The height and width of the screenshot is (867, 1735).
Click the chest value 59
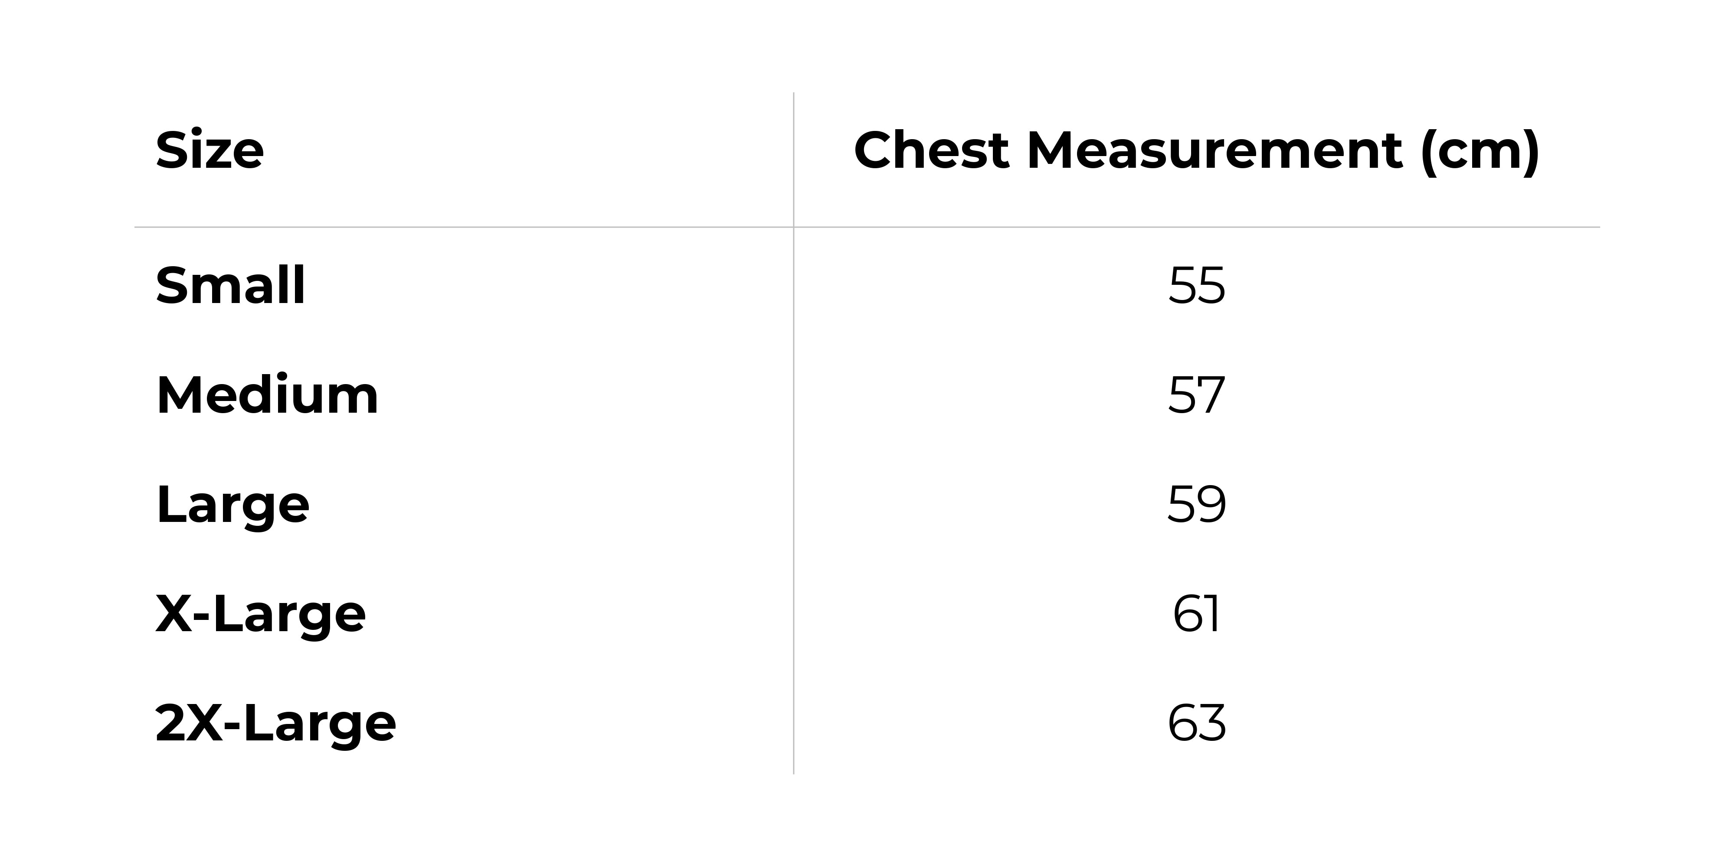1196,505
